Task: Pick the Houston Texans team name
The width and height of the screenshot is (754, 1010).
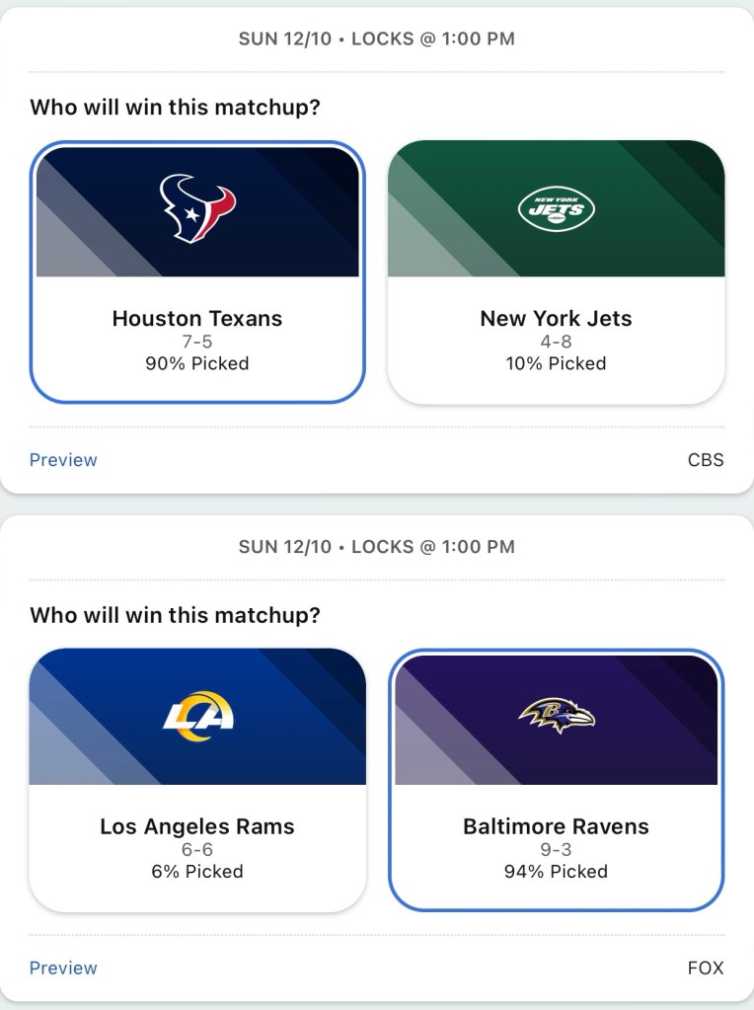Action: coord(197,319)
